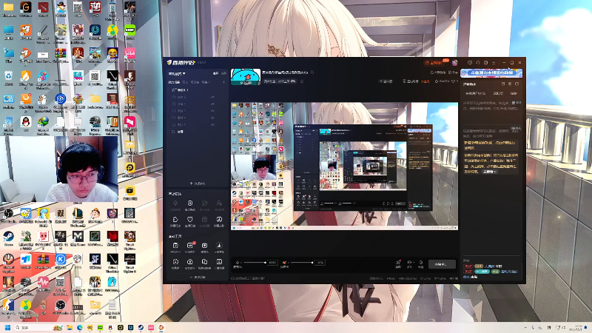Open the live tool icon with red badge
This screenshot has height=333, width=592.
[x=190, y=247]
